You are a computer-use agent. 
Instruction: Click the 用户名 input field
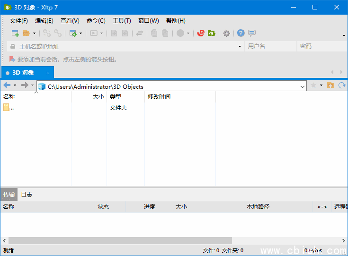pos(270,46)
